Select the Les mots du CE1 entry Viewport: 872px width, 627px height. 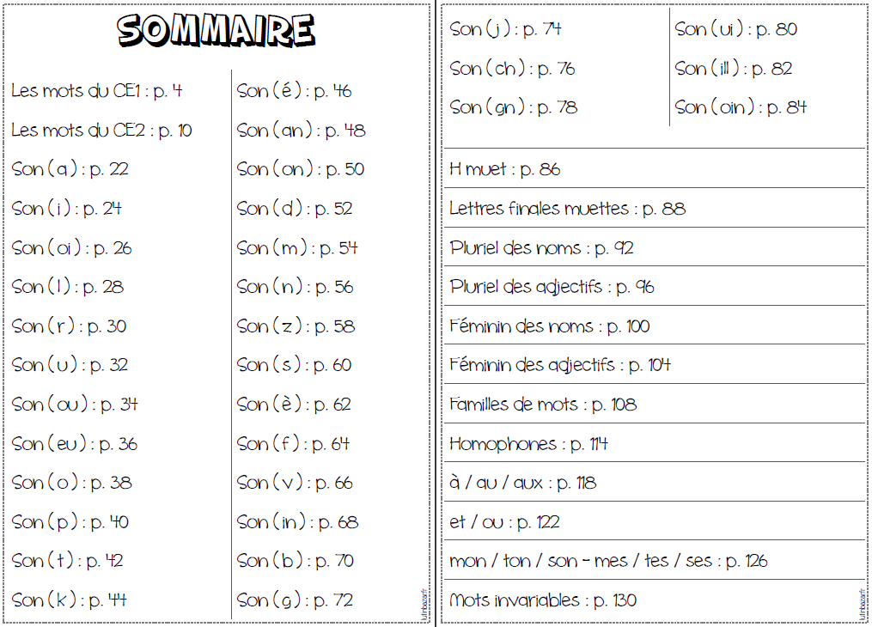click(x=97, y=90)
